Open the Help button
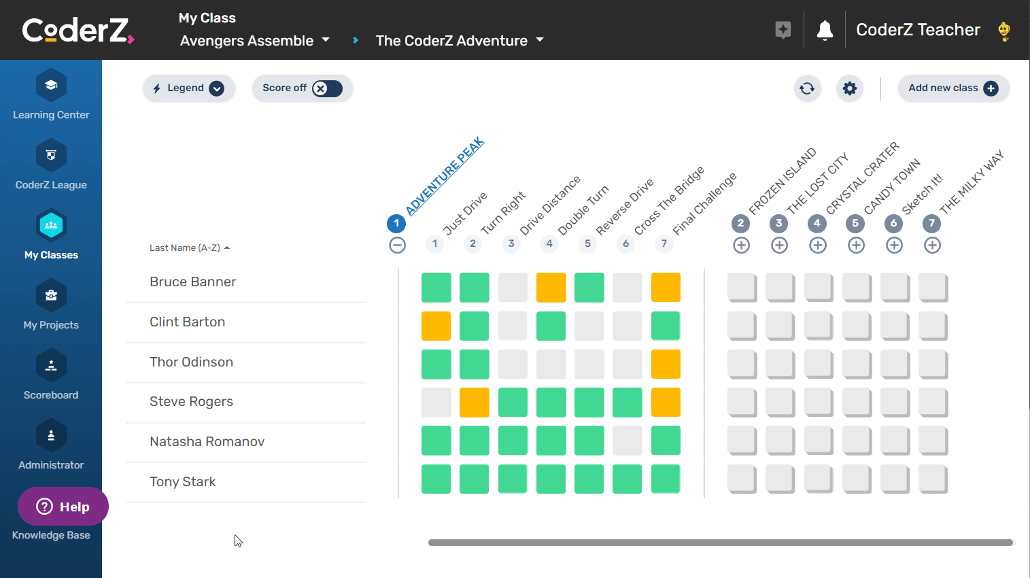The image size is (1030, 578). click(x=63, y=507)
